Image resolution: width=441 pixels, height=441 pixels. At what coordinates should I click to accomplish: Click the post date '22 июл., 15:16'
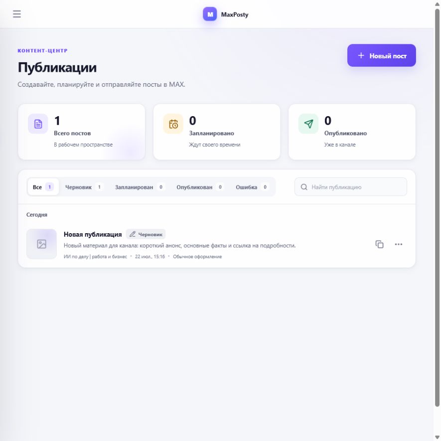(149, 257)
